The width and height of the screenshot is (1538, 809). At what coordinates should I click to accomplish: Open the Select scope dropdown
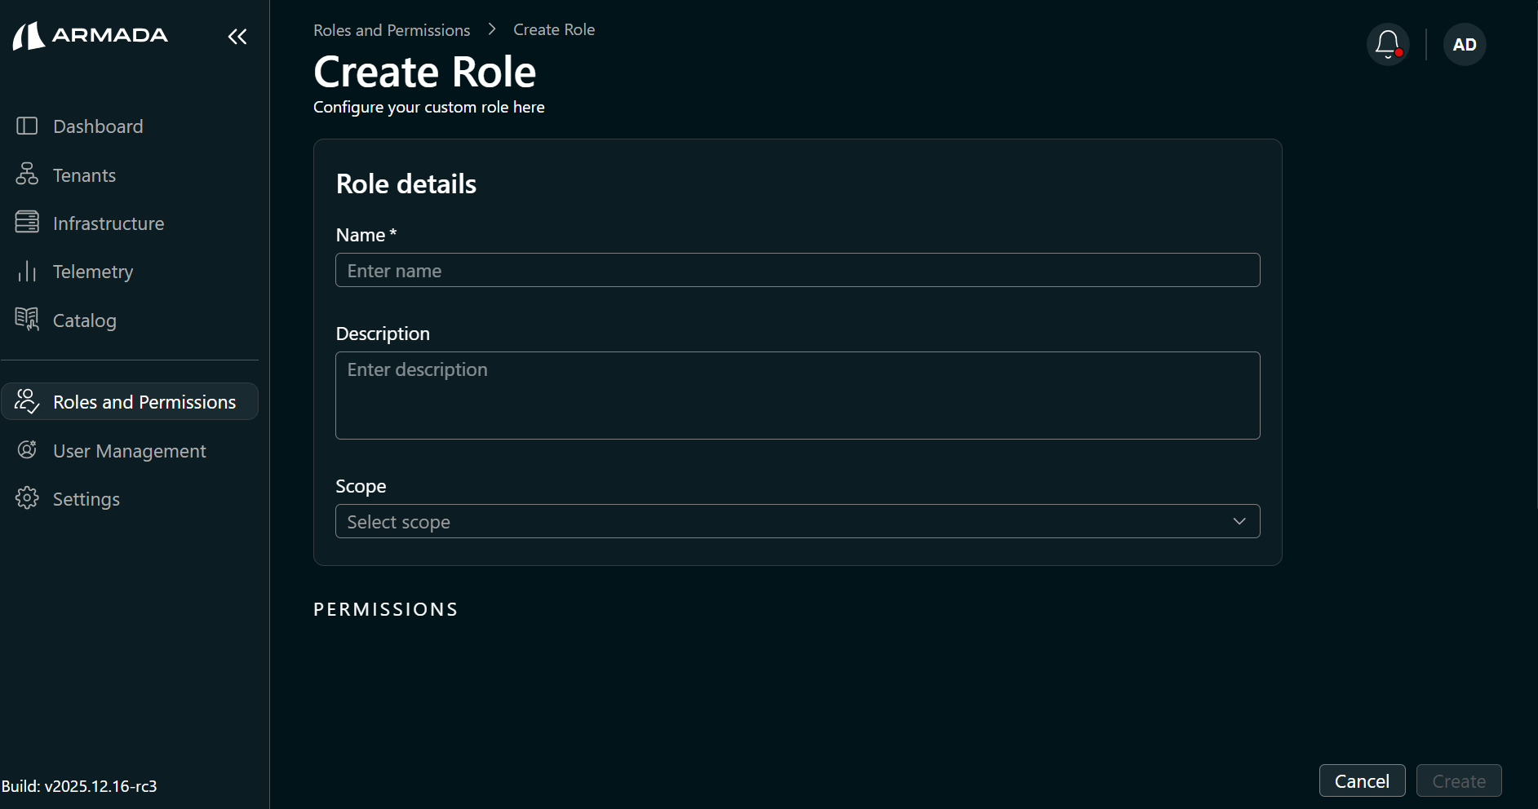click(797, 521)
